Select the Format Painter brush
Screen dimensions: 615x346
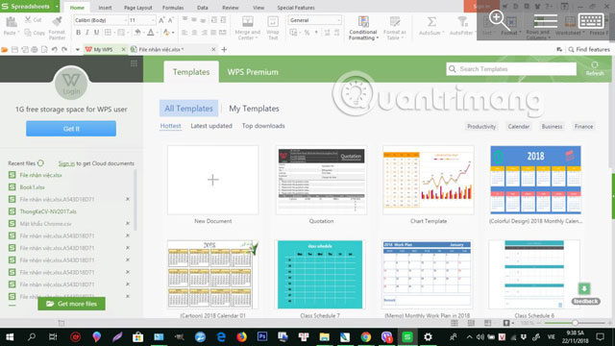[58, 22]
